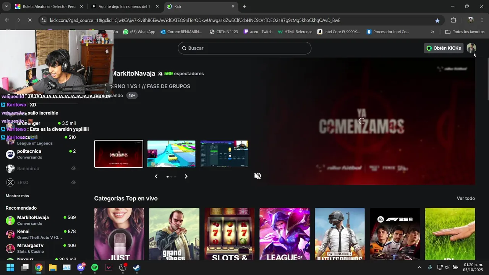Open the offline zEkO channel
Image resolution: width=489 pixels, height=275 pixels.
tap(41, 183)
